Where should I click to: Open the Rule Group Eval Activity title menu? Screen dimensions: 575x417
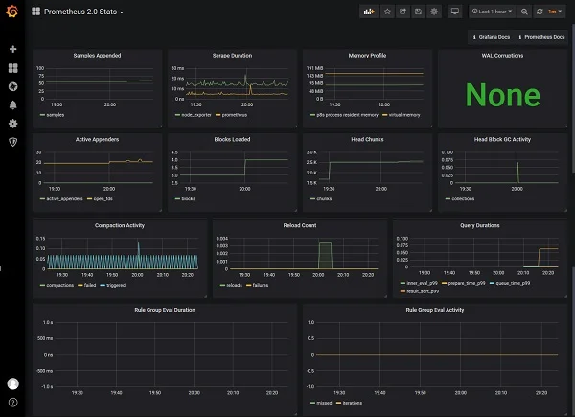pos(434,310)
